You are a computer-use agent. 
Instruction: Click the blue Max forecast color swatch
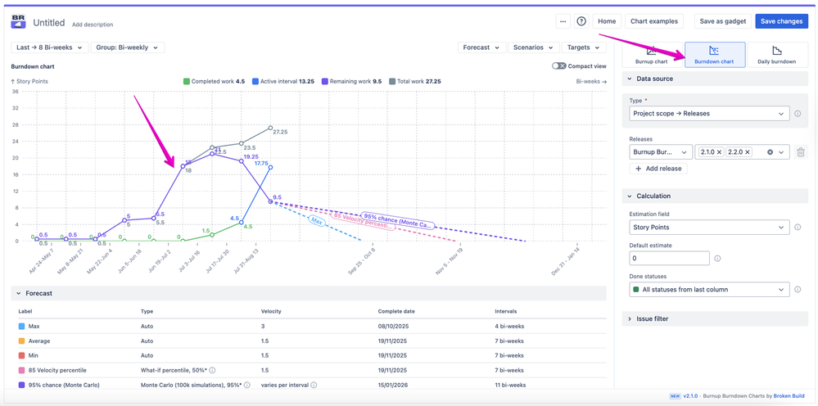(21, 327)
